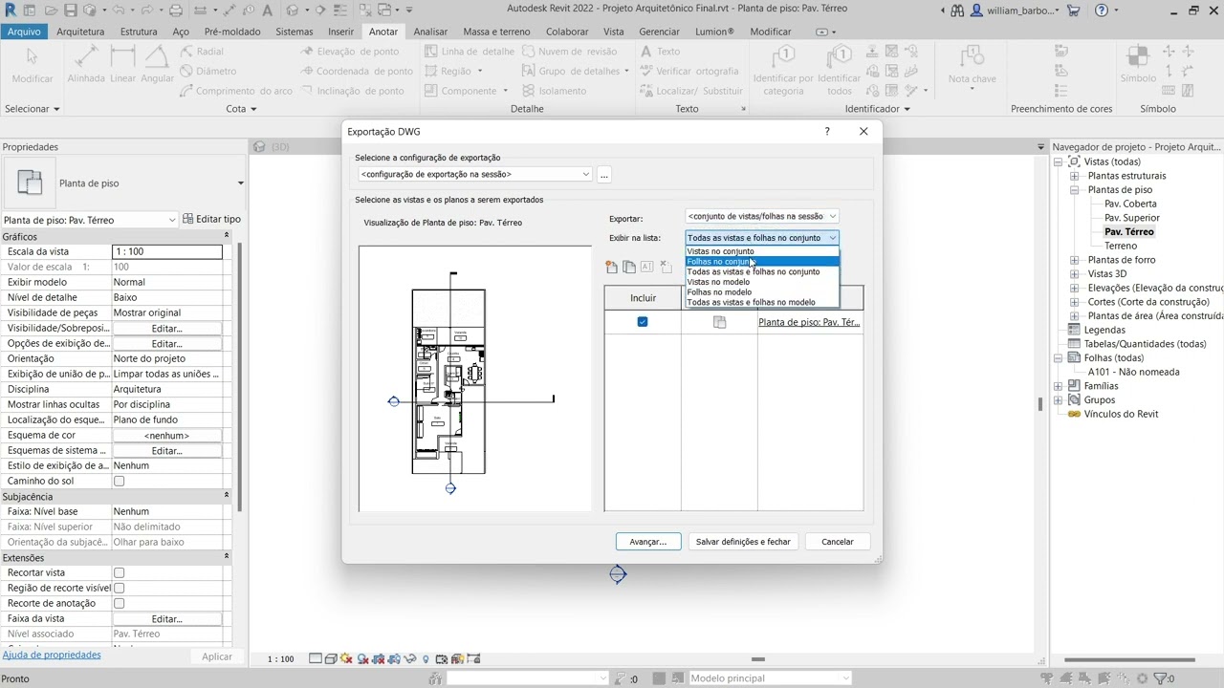Toggle Caminho do sol checkbox

[120, 481]
